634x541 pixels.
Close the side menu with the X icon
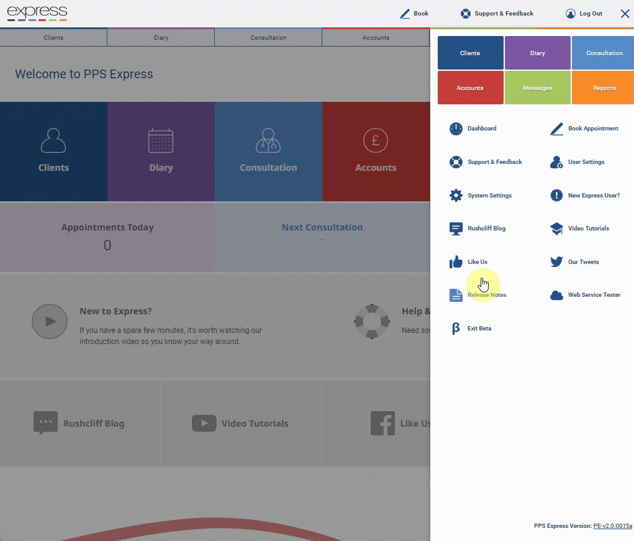(625, 14)
